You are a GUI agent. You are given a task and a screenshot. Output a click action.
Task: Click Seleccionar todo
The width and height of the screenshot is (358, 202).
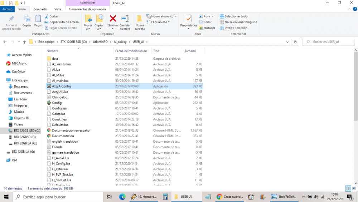pos(236,16)
